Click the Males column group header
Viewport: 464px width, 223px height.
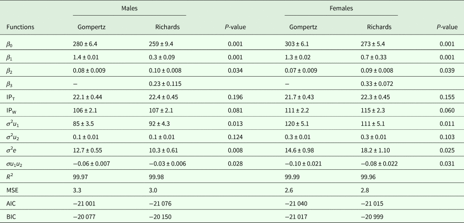[x=129, y=8]
